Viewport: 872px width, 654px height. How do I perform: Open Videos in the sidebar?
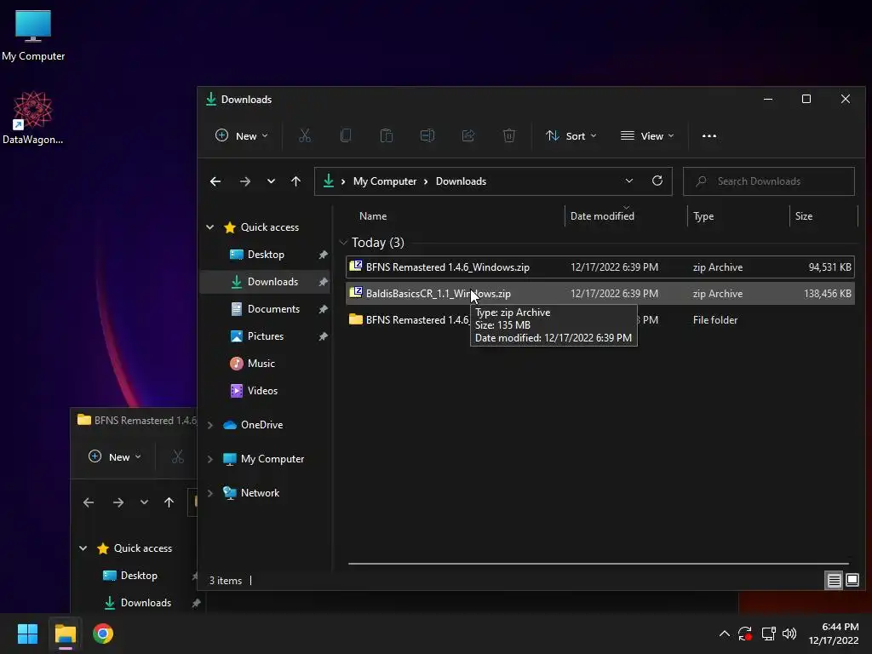coord(262,390)
